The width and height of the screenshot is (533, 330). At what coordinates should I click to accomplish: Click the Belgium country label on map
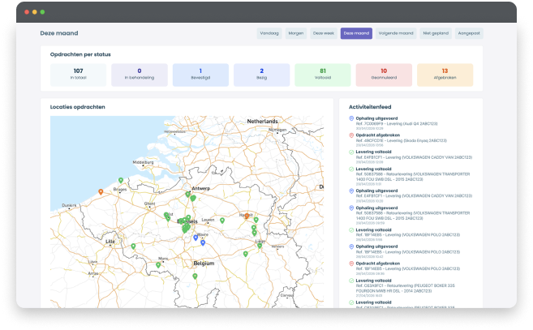[204, 264]
